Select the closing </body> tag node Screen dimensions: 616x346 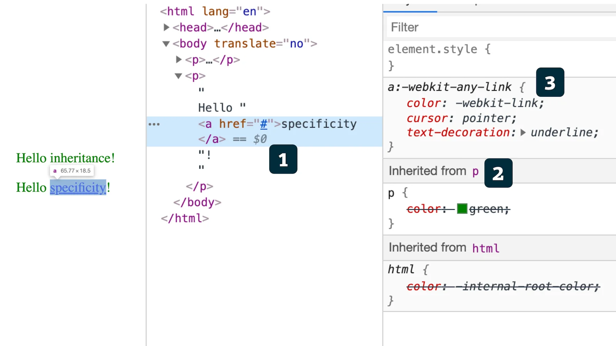click(x=197, y=202)
